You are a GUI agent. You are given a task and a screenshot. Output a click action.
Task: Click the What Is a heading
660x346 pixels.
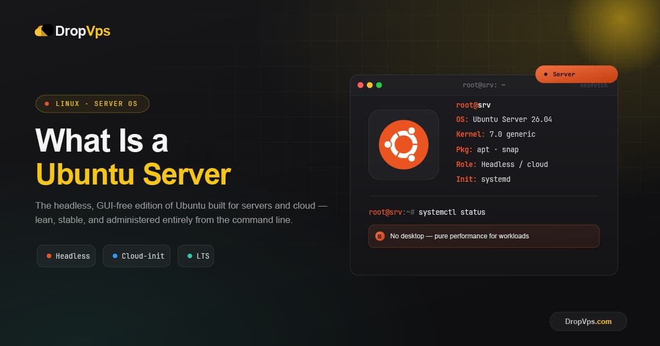(x=102, y=141)
